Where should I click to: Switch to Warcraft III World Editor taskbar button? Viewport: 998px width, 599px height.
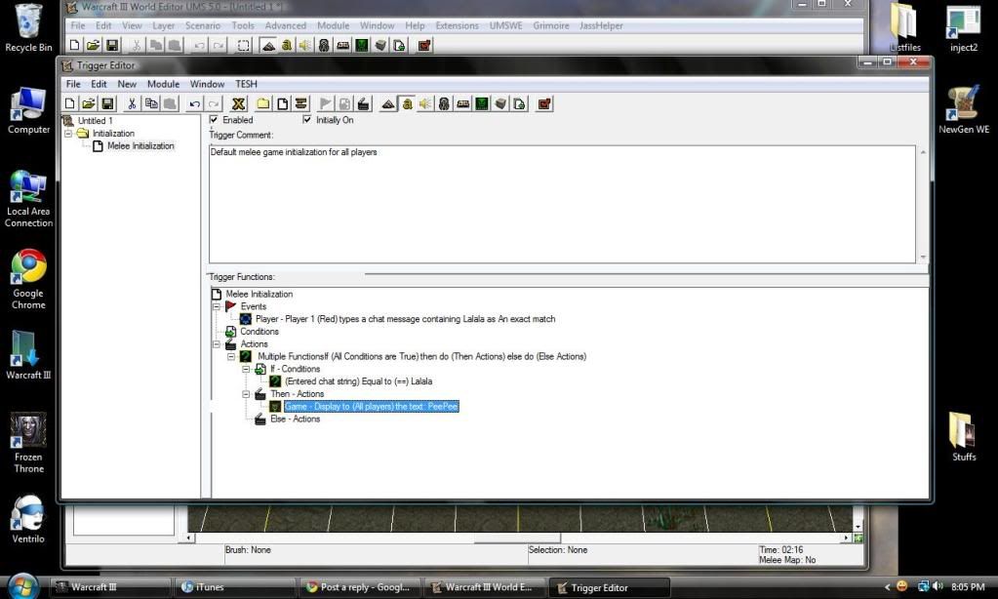coord(485,587)
